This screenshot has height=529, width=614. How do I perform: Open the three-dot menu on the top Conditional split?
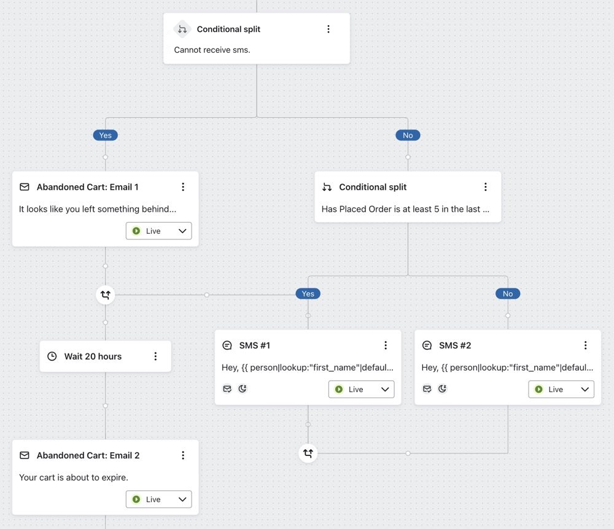(328, 28)
